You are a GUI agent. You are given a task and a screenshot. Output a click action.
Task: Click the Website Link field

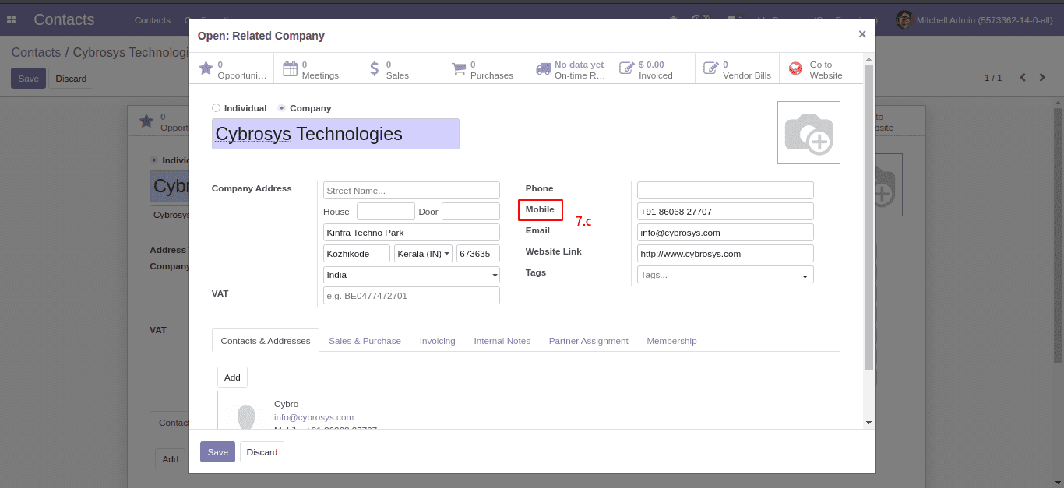click(725, 254)
